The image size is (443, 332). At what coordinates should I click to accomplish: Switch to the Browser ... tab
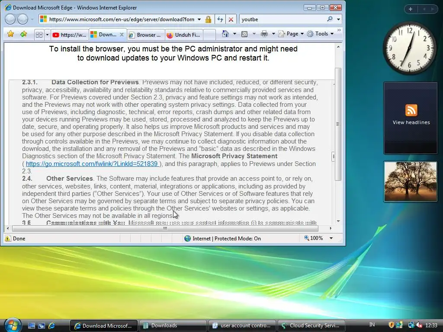(x=145, y=35)
